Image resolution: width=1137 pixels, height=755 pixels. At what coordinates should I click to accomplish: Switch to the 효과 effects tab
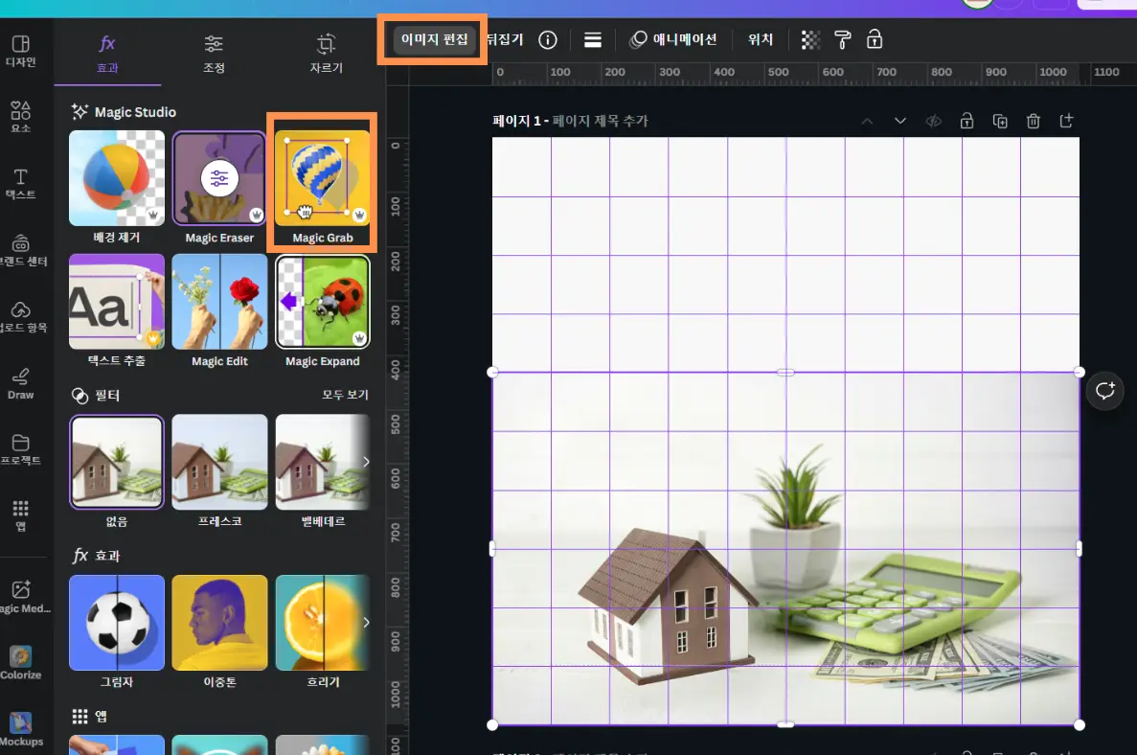(x=107, y=54)
